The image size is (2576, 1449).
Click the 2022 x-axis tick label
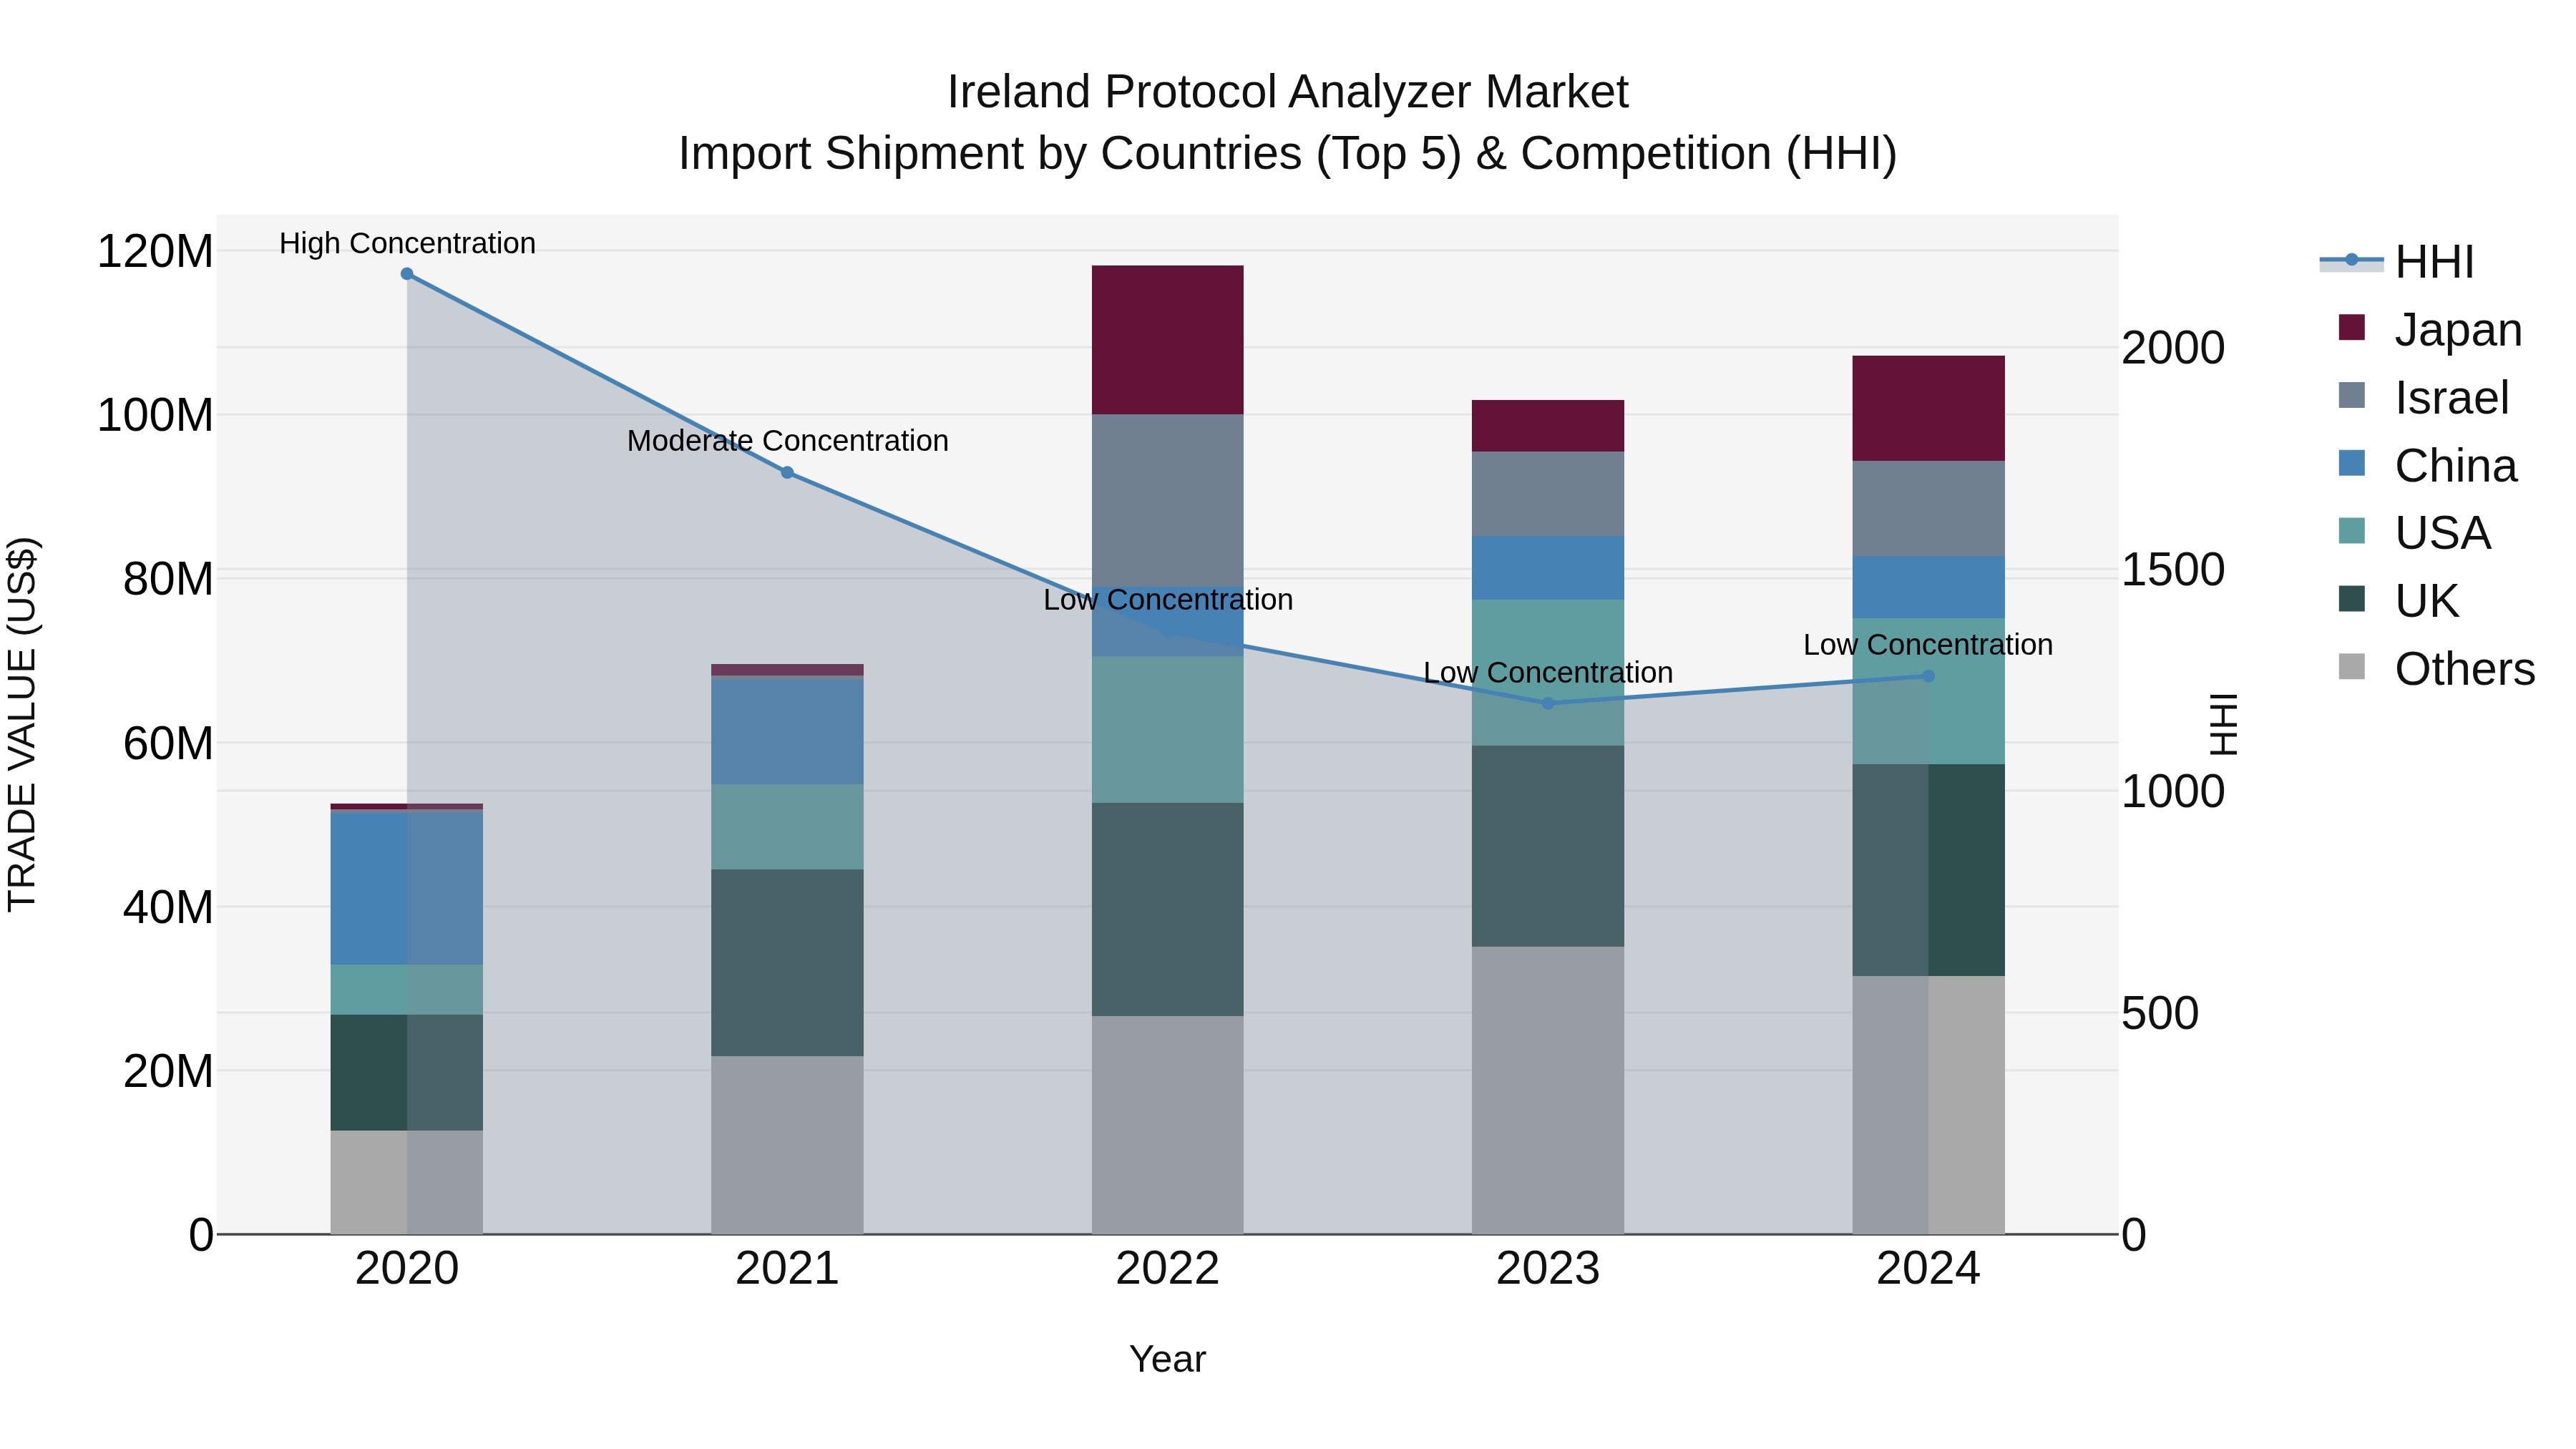[x=1168, y=1269]
